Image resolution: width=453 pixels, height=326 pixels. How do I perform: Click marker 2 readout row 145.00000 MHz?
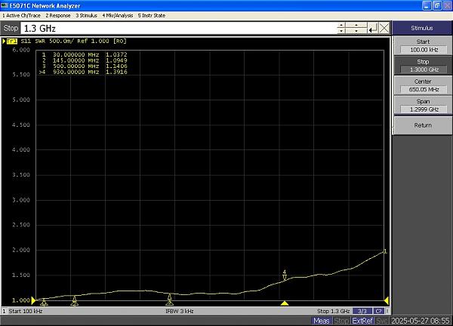click(x=84, y=60)
